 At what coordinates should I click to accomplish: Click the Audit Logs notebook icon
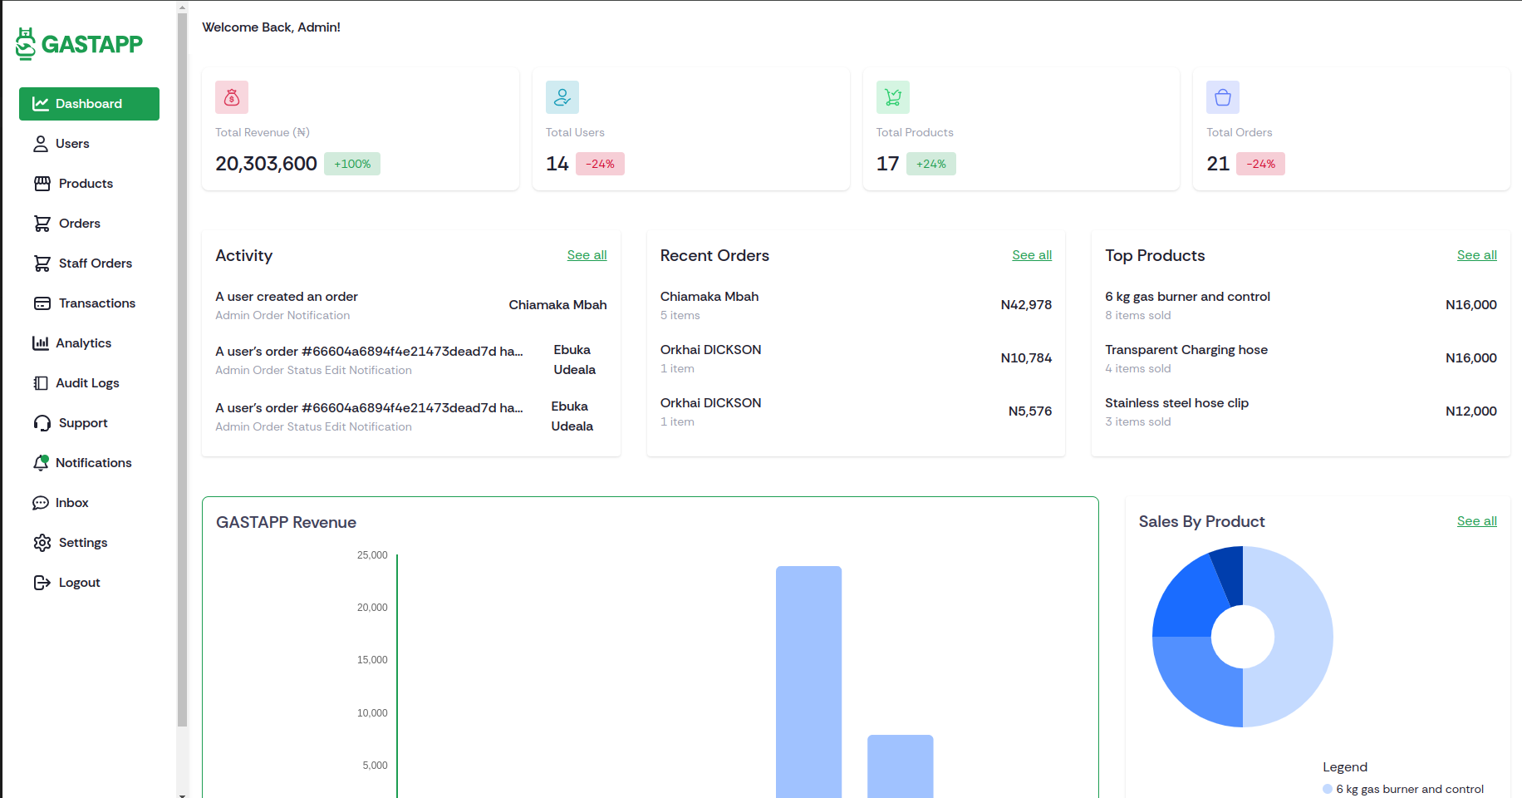coord(41,383)
